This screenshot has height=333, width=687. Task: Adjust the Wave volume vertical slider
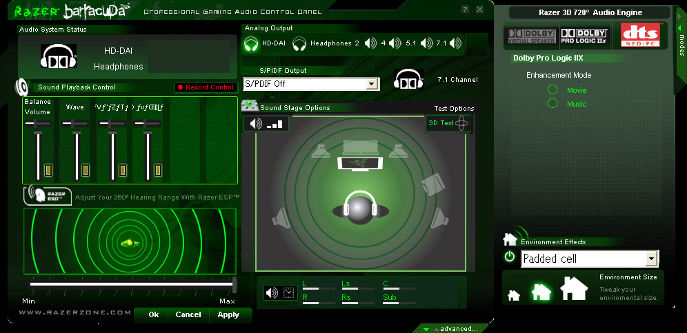point(77,156)
